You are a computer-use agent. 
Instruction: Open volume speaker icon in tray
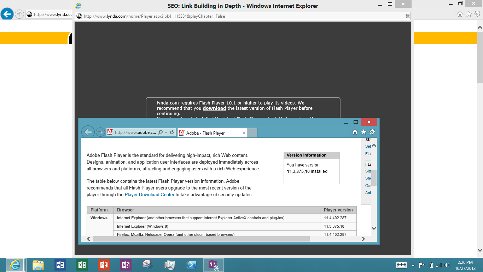tap(447, 265)
